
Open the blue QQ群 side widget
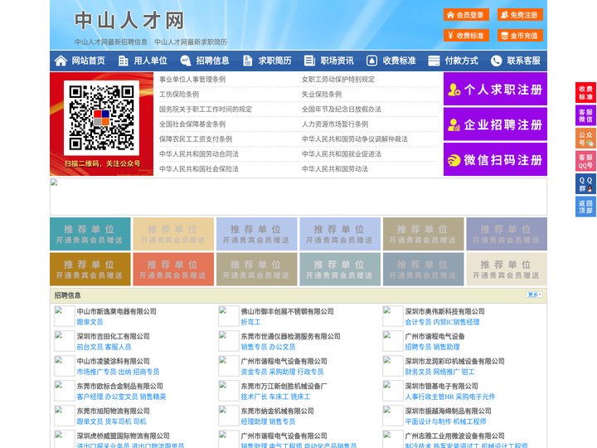point(585,184)
